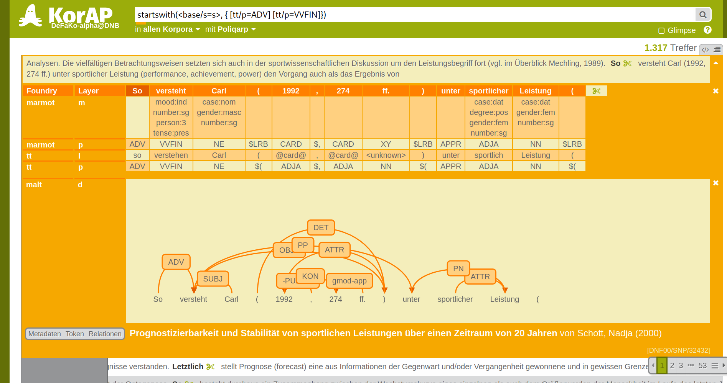
Task: Click 'sportlich' lemma cell
Action: (489, 155)
